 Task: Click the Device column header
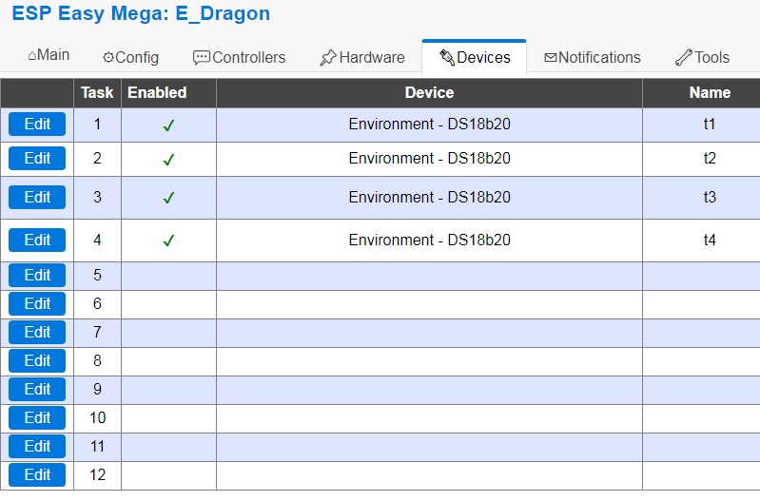click(429, 93)
